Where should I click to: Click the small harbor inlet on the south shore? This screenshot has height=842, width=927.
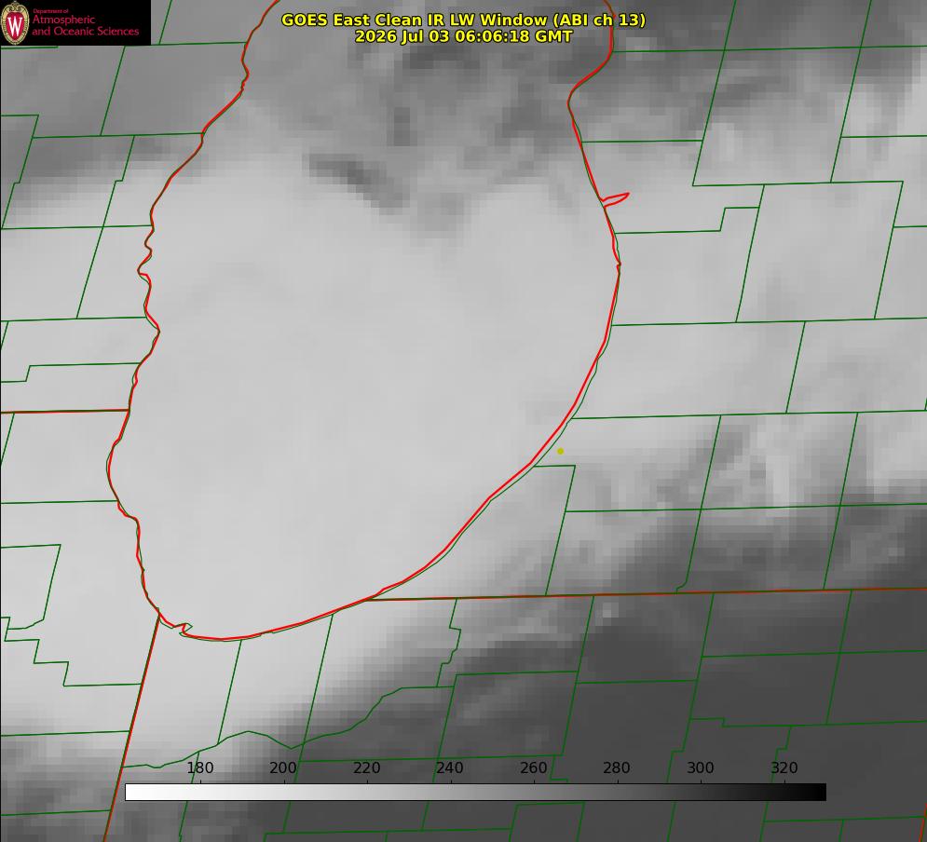(x=183, y=628)
